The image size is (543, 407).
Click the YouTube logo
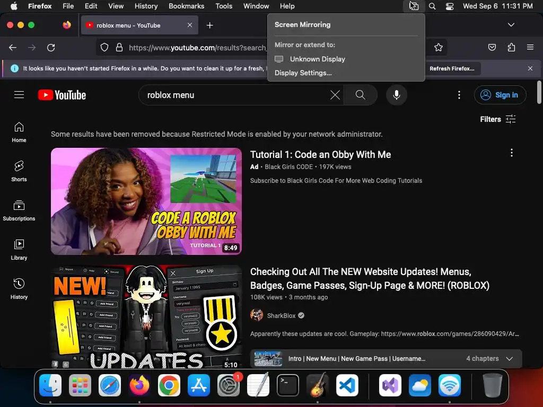(62, 95)
